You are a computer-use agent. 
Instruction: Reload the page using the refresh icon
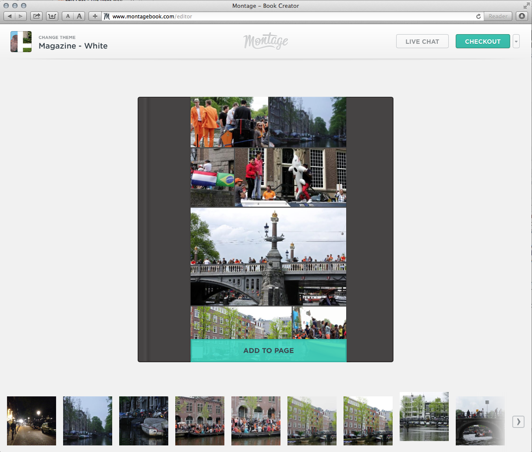(x=478, y=16)
